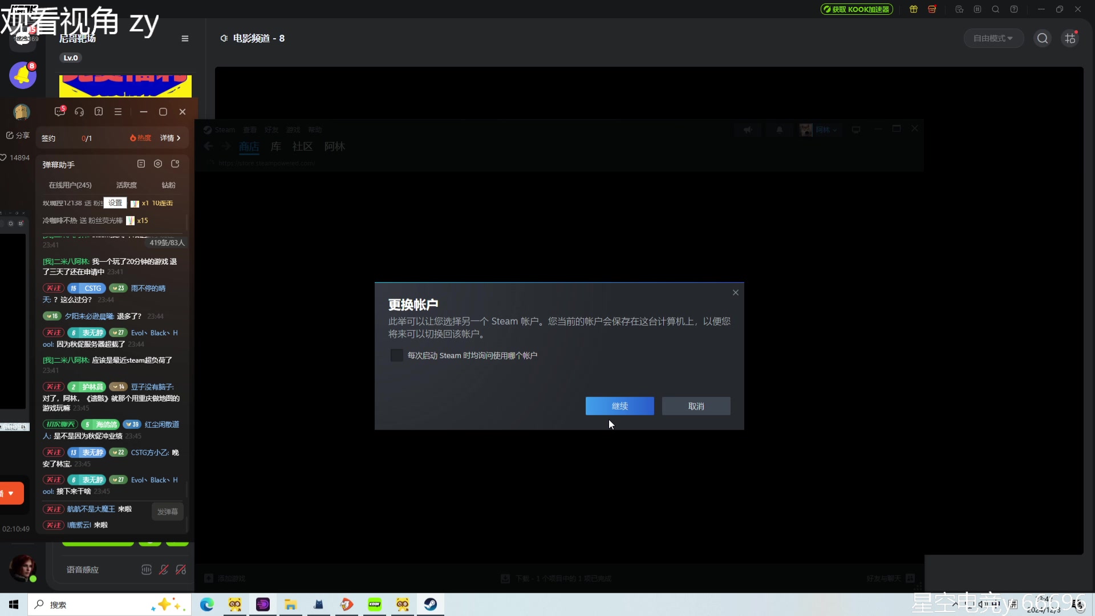1095x616 pixels.
Task: Click the 热度 flame indicator
Action: pyautogui.click(x=141, y=138)
